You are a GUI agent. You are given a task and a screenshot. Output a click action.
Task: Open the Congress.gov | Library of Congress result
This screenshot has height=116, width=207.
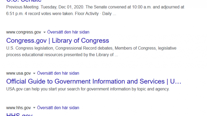[58, 41]
